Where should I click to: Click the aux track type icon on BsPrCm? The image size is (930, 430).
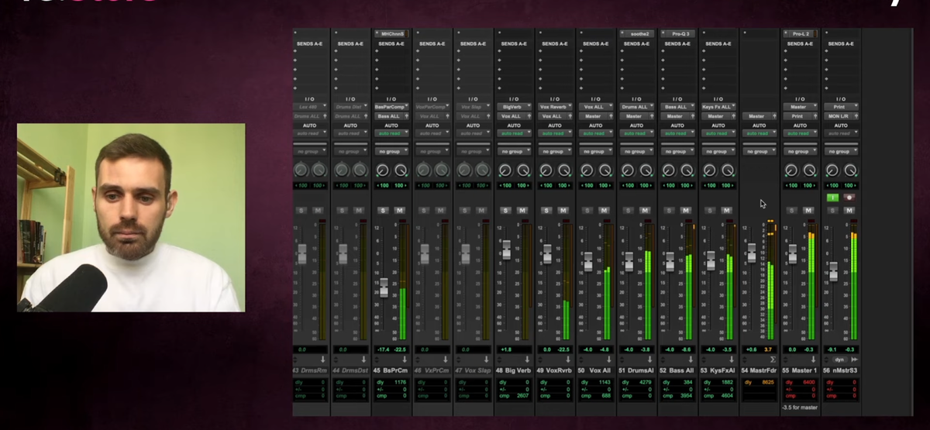pos(406,359)
